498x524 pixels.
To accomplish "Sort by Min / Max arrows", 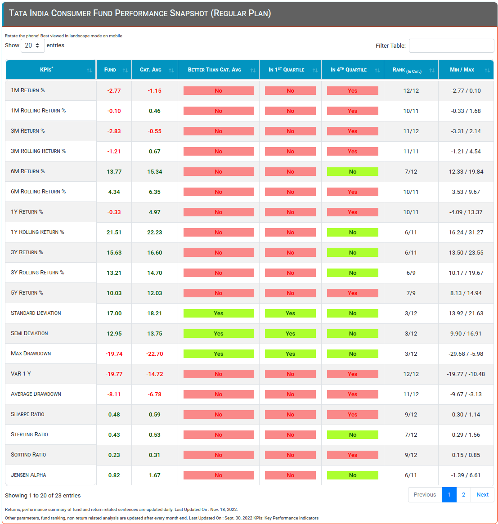I will pos(487,70).
